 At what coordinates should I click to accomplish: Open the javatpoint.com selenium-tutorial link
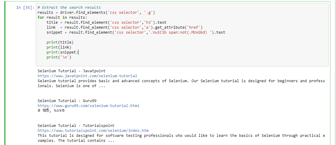point(87,76)
